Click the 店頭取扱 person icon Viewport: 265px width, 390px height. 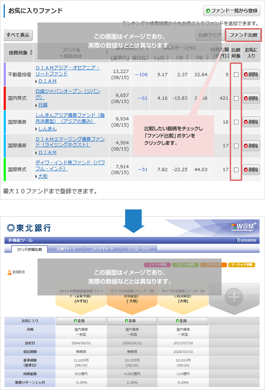pyautogui.click(x=10, y=272)
